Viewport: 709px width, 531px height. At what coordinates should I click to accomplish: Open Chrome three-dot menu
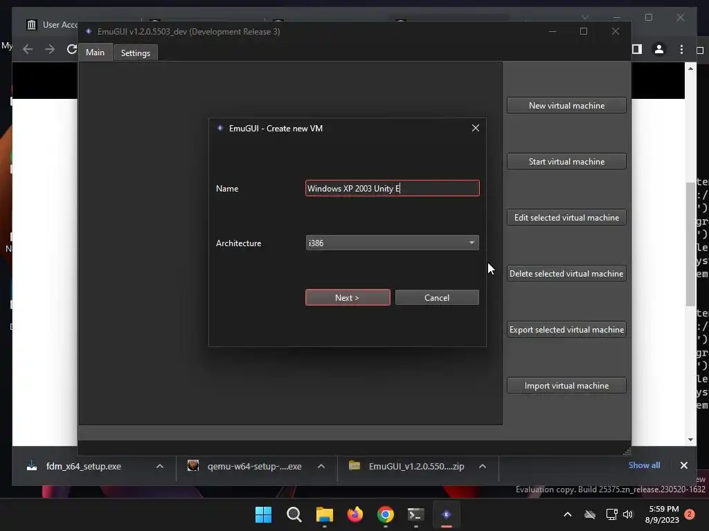[x=681, y=49]
